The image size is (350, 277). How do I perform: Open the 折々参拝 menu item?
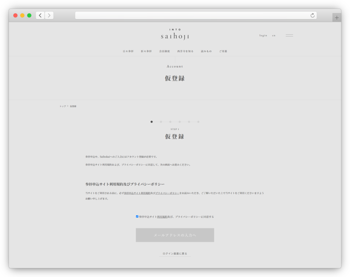[x=146, y=51]
